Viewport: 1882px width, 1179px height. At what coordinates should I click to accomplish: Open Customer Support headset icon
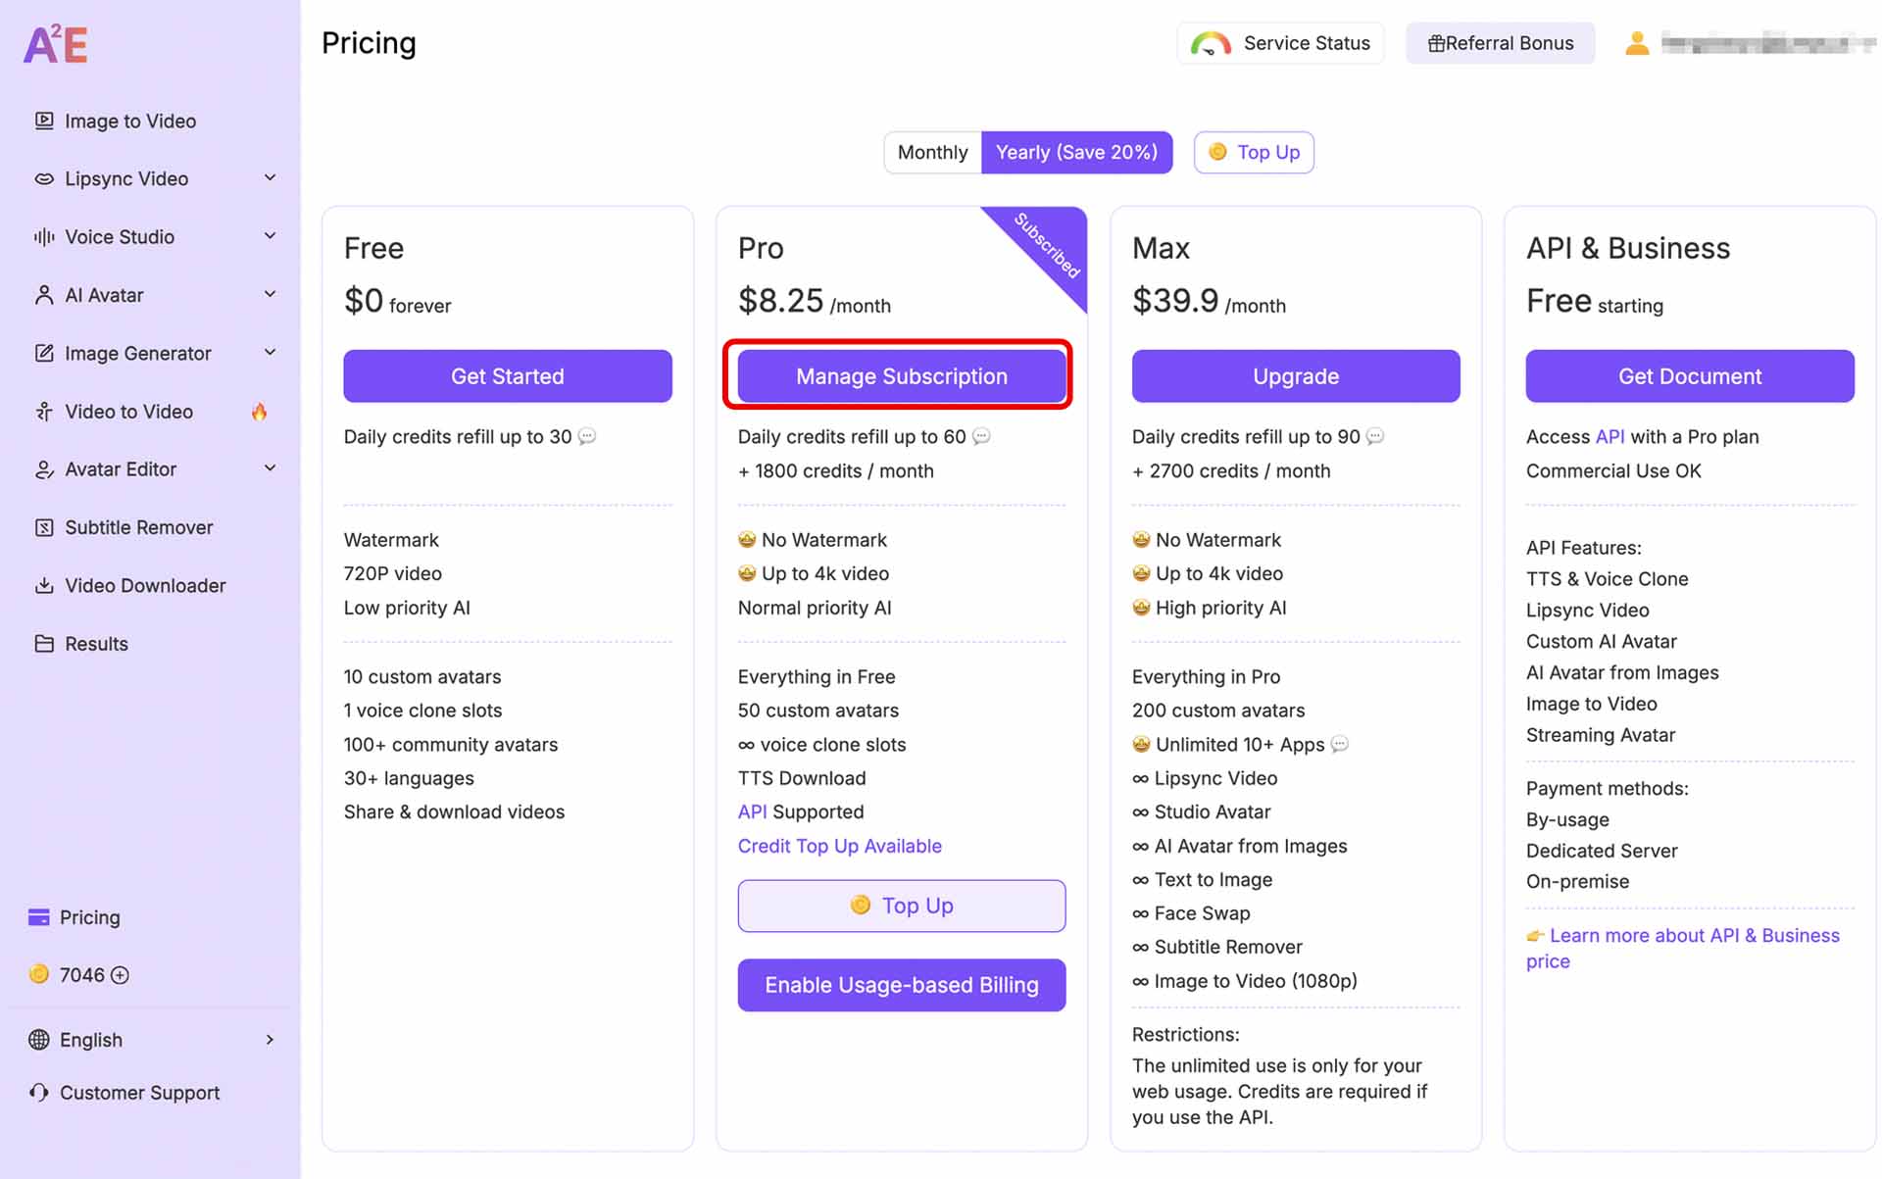39,1092
